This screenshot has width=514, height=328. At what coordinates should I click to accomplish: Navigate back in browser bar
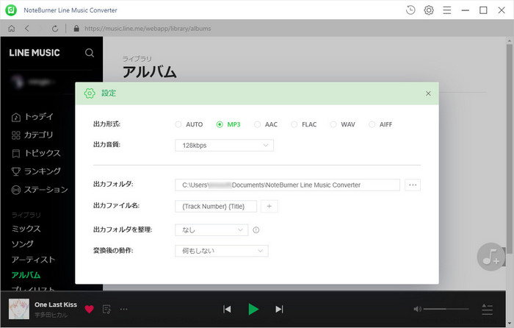tap(27, 29)
